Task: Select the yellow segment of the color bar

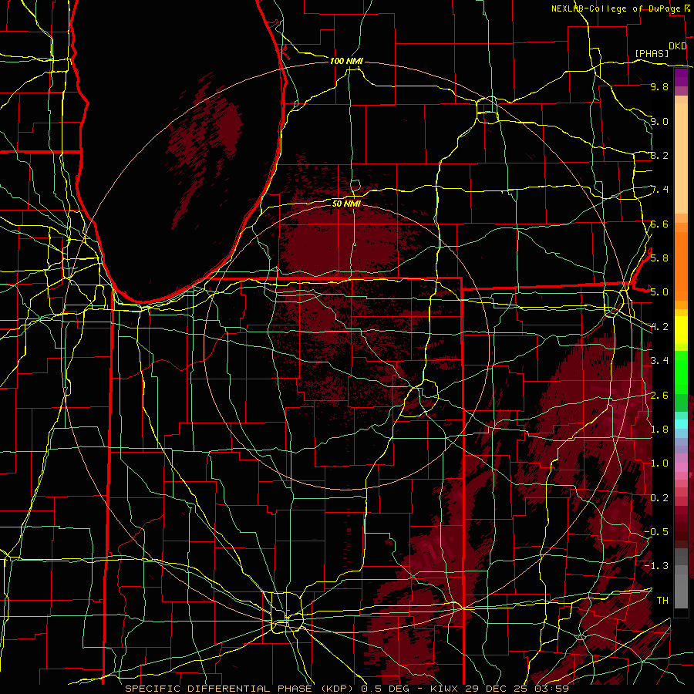Action: [681, 330]
